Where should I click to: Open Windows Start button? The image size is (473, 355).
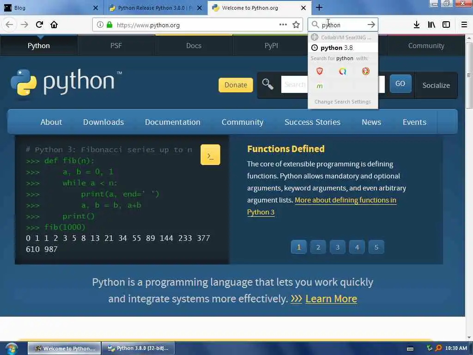coord(12,349)
